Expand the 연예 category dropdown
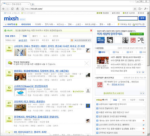 click(73, 25)
